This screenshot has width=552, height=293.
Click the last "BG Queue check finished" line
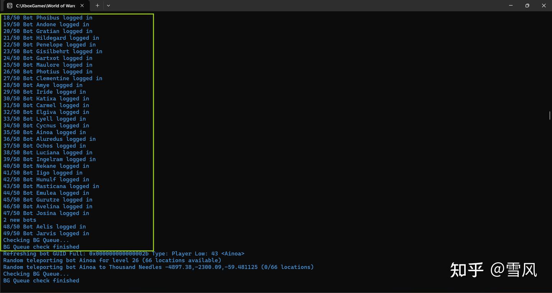click(x=41, y=281)
